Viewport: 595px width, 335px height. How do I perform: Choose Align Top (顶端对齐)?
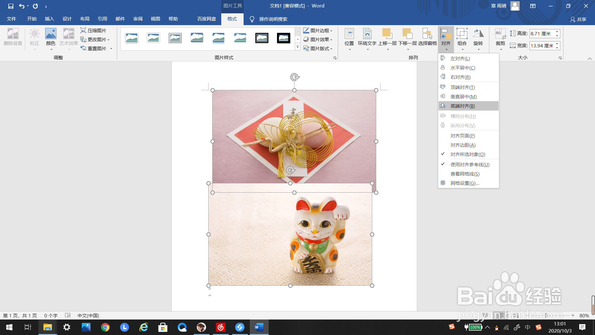click(x=468, y=87)
